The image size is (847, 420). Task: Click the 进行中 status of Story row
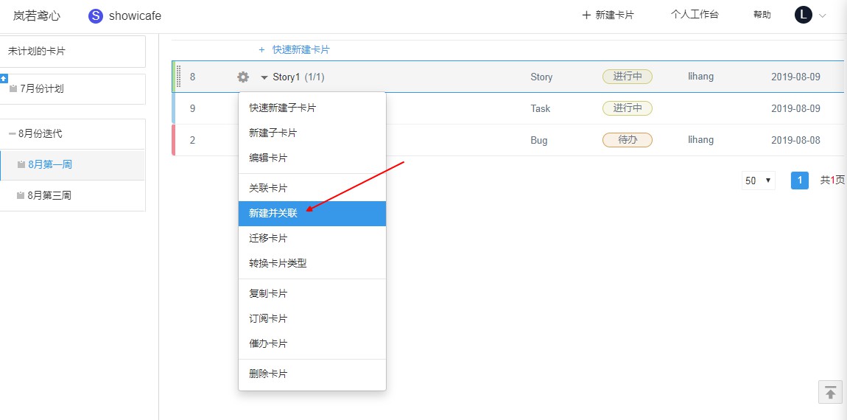pos(627,77)
